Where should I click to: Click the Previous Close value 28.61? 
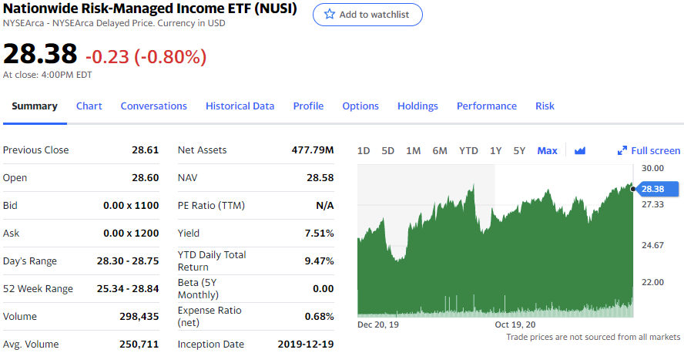click(146, 150)
